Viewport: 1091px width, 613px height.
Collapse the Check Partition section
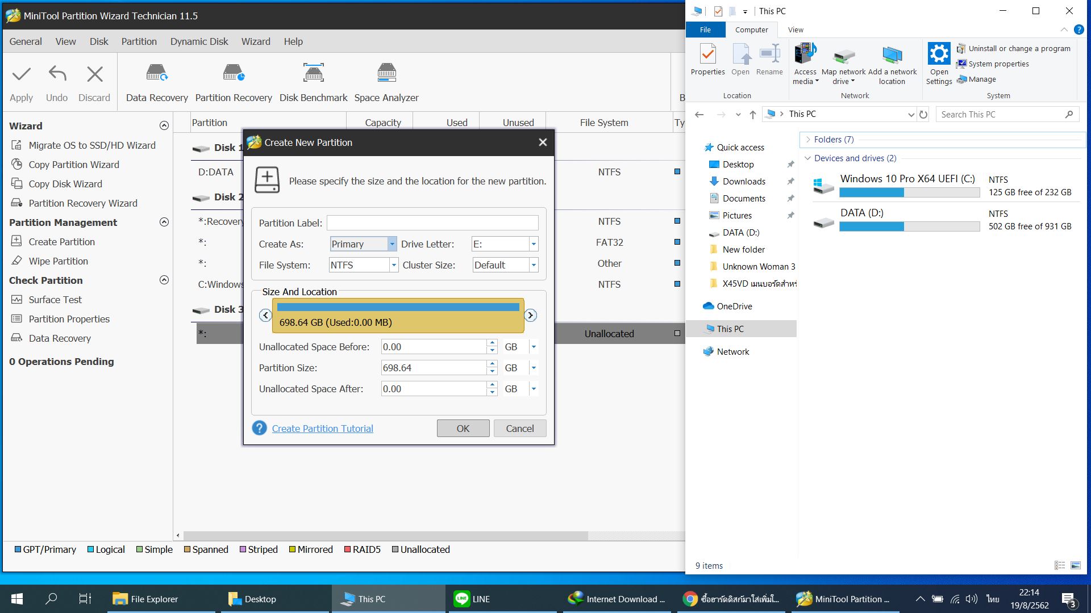point(164,280)
